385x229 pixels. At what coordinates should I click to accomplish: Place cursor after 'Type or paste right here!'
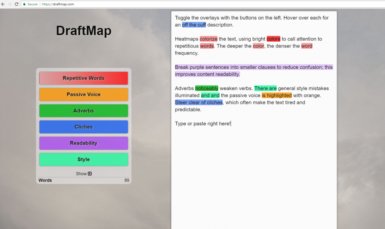[x=231, y=124]
